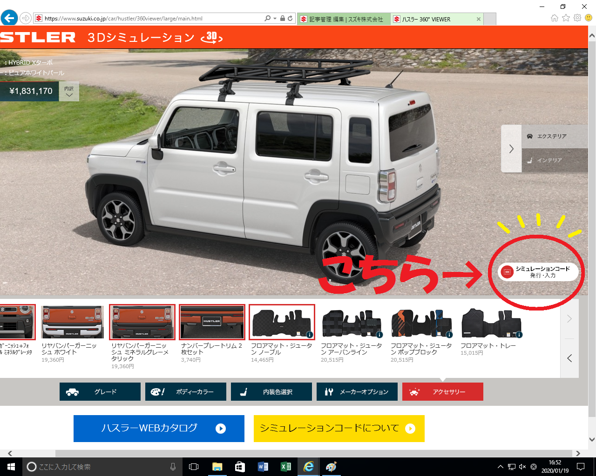Open Task View in taskbar

coord(194,467)
